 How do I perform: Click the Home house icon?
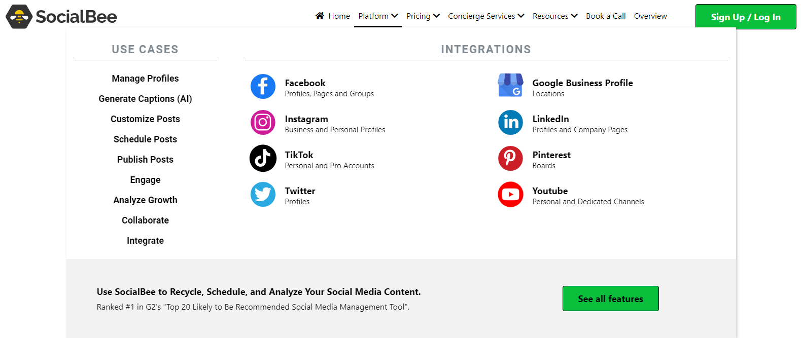[x=320, y=16]
